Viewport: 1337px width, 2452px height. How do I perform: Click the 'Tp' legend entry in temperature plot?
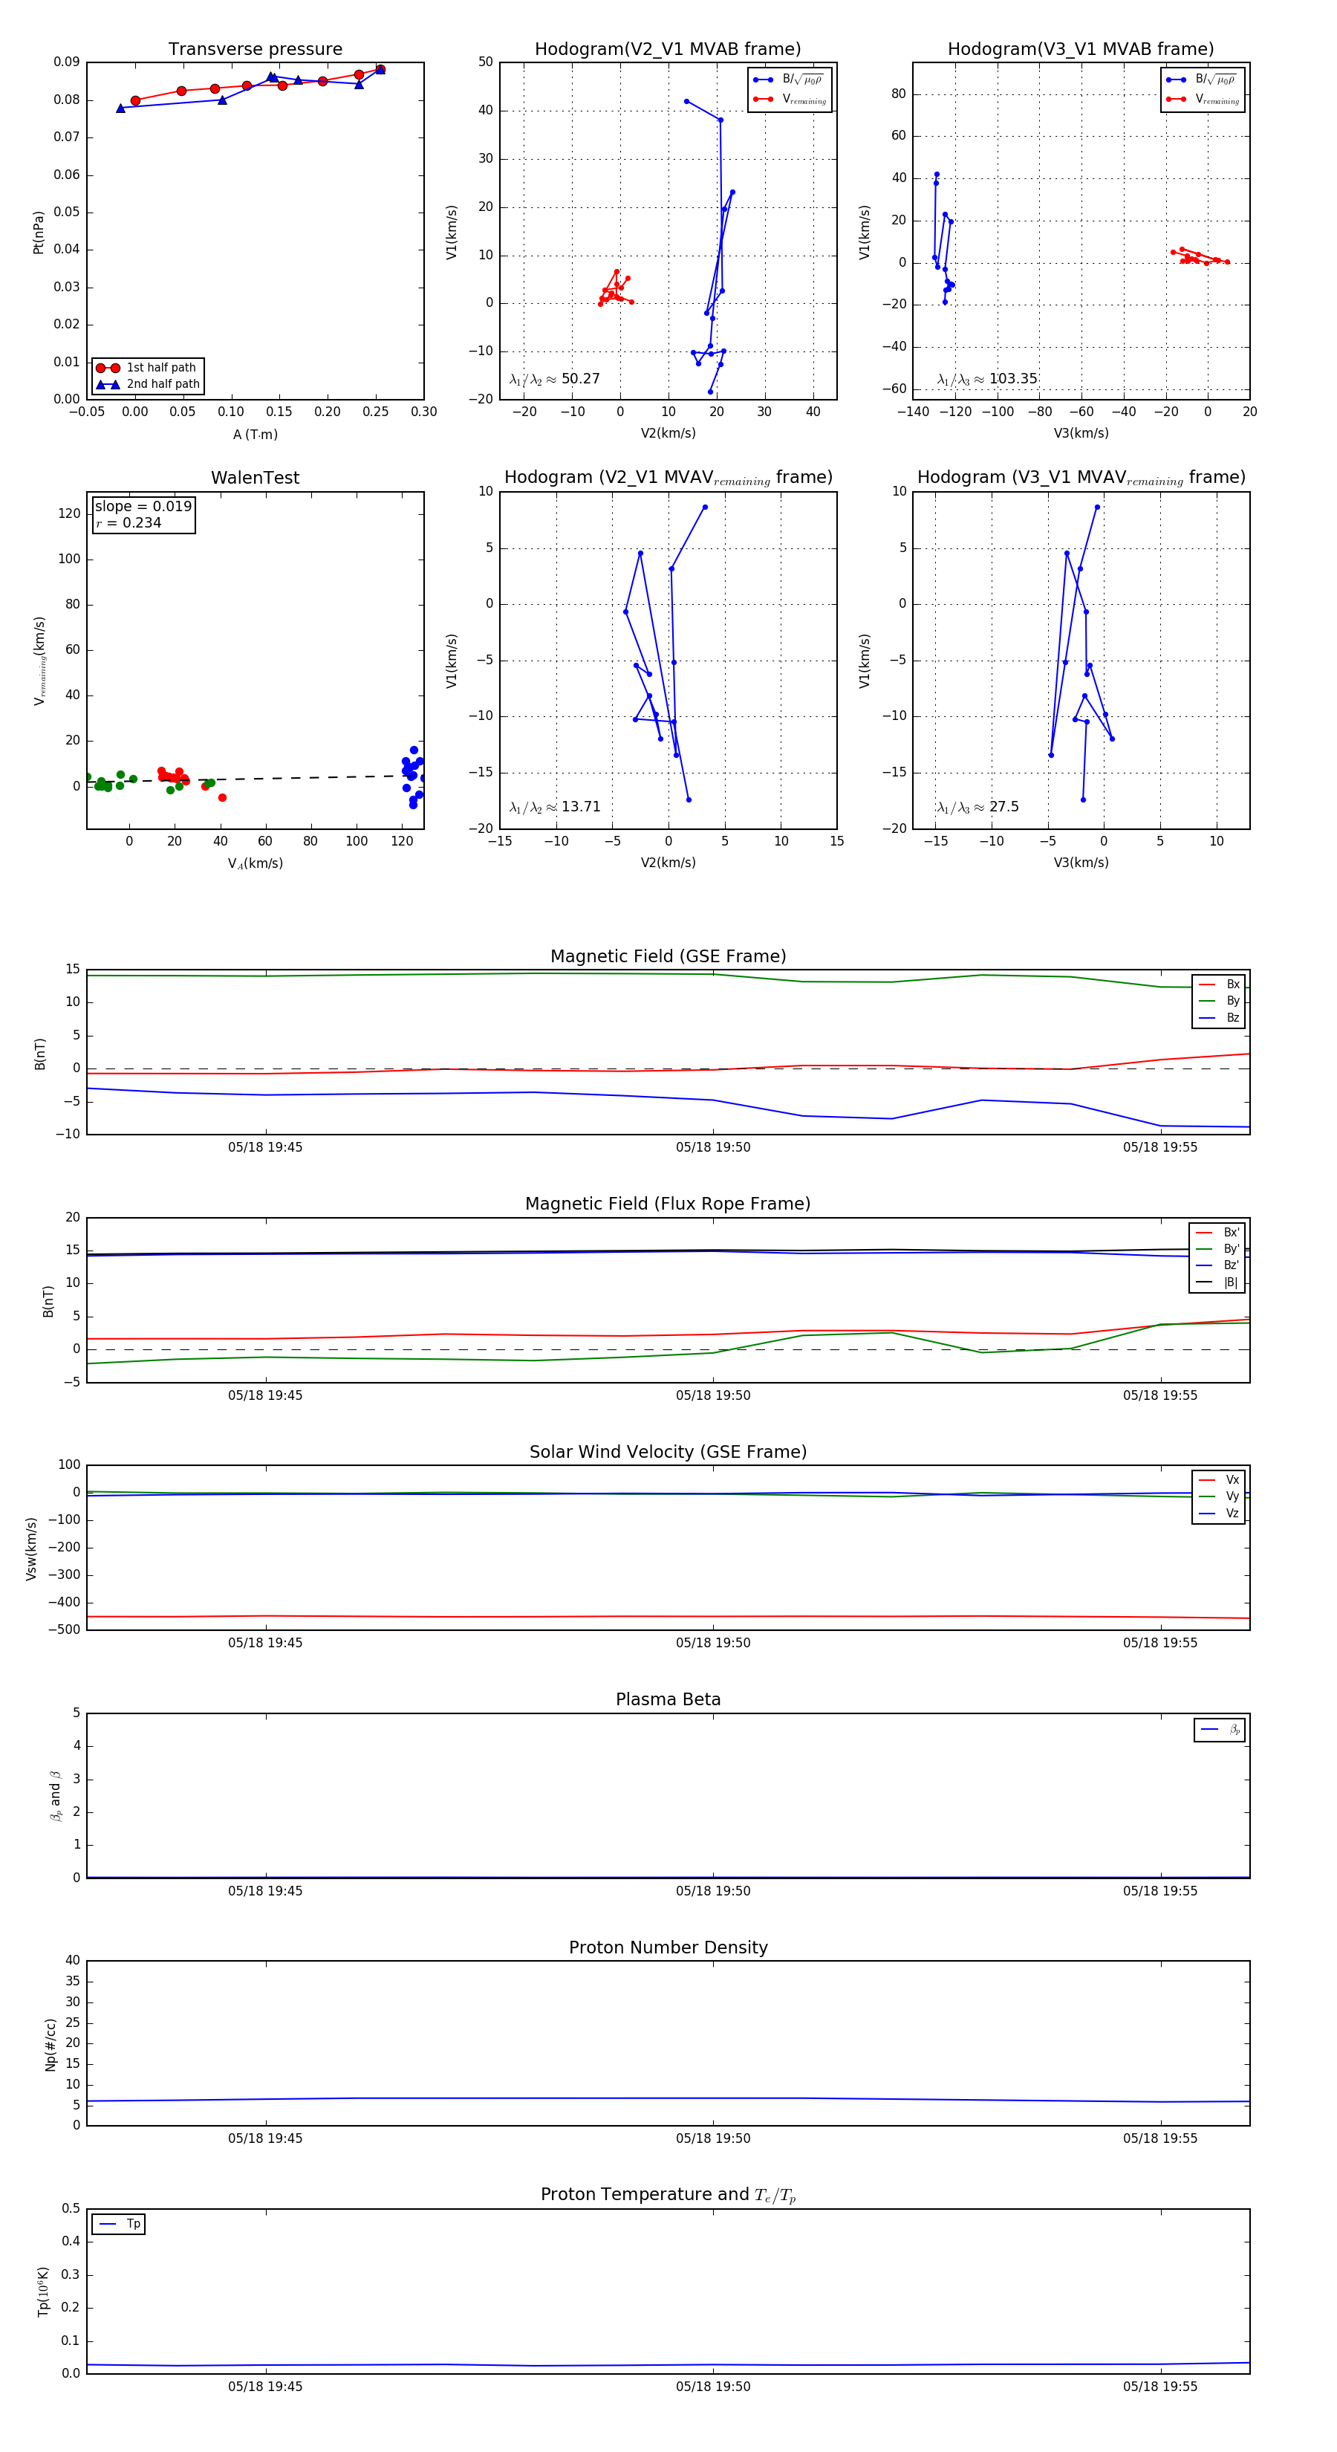119,2225
